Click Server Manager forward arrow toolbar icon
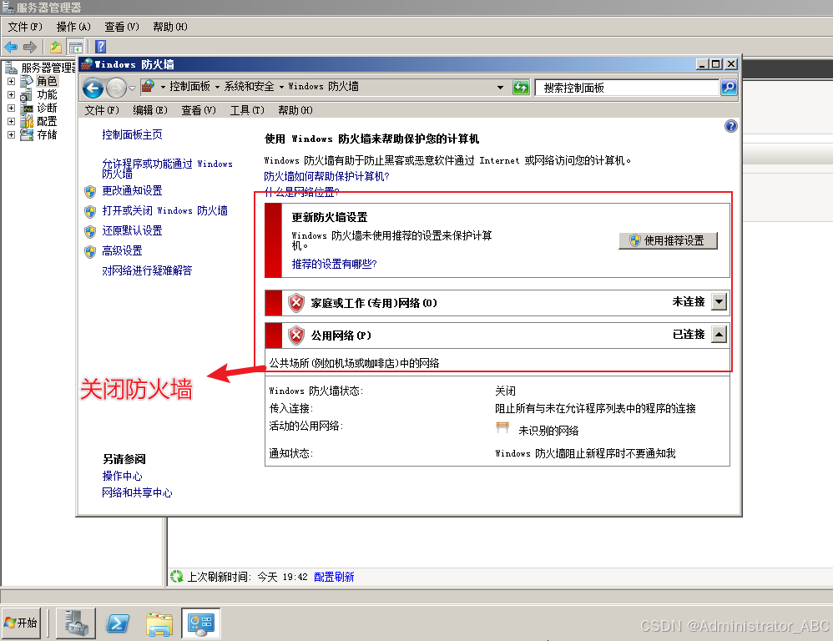Image resolution: width=833 pixels, height=641 pixels. (30, 48)
